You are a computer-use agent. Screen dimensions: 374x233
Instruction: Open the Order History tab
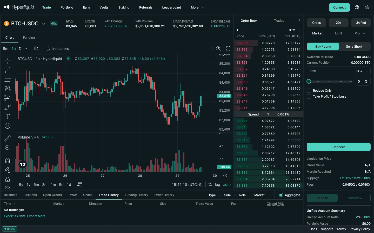tap(164, 195)
